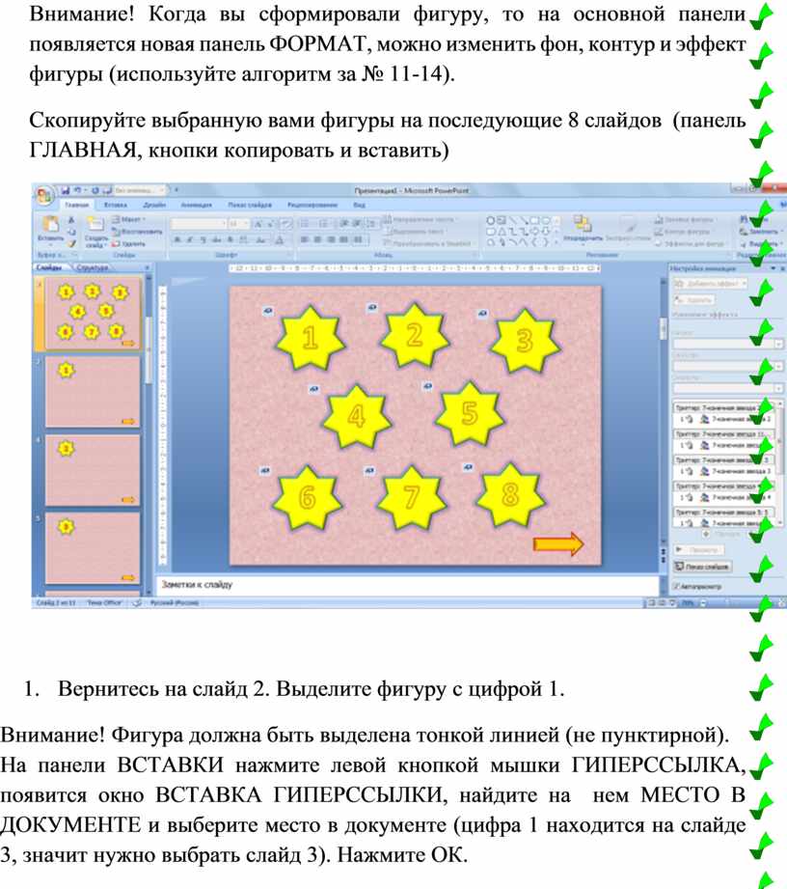
Task: Open animation pane options arrow in header
Action: [x=773, y=268]
